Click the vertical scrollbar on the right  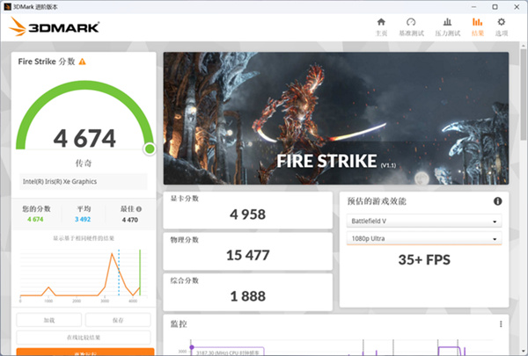(x=523, y=94)
